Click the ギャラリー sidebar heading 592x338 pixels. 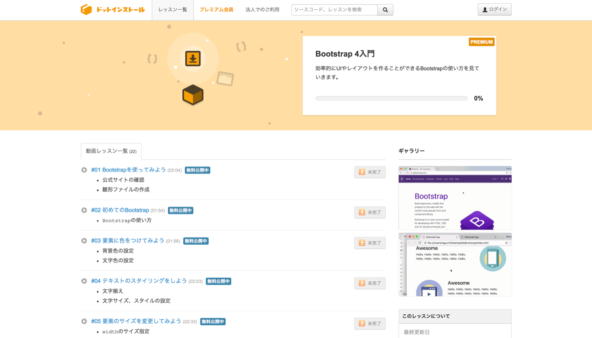(411, 151)
